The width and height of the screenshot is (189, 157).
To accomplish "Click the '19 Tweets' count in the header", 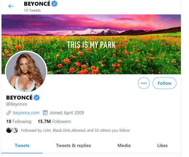I will pyautogui.click(x=32, y=11).
